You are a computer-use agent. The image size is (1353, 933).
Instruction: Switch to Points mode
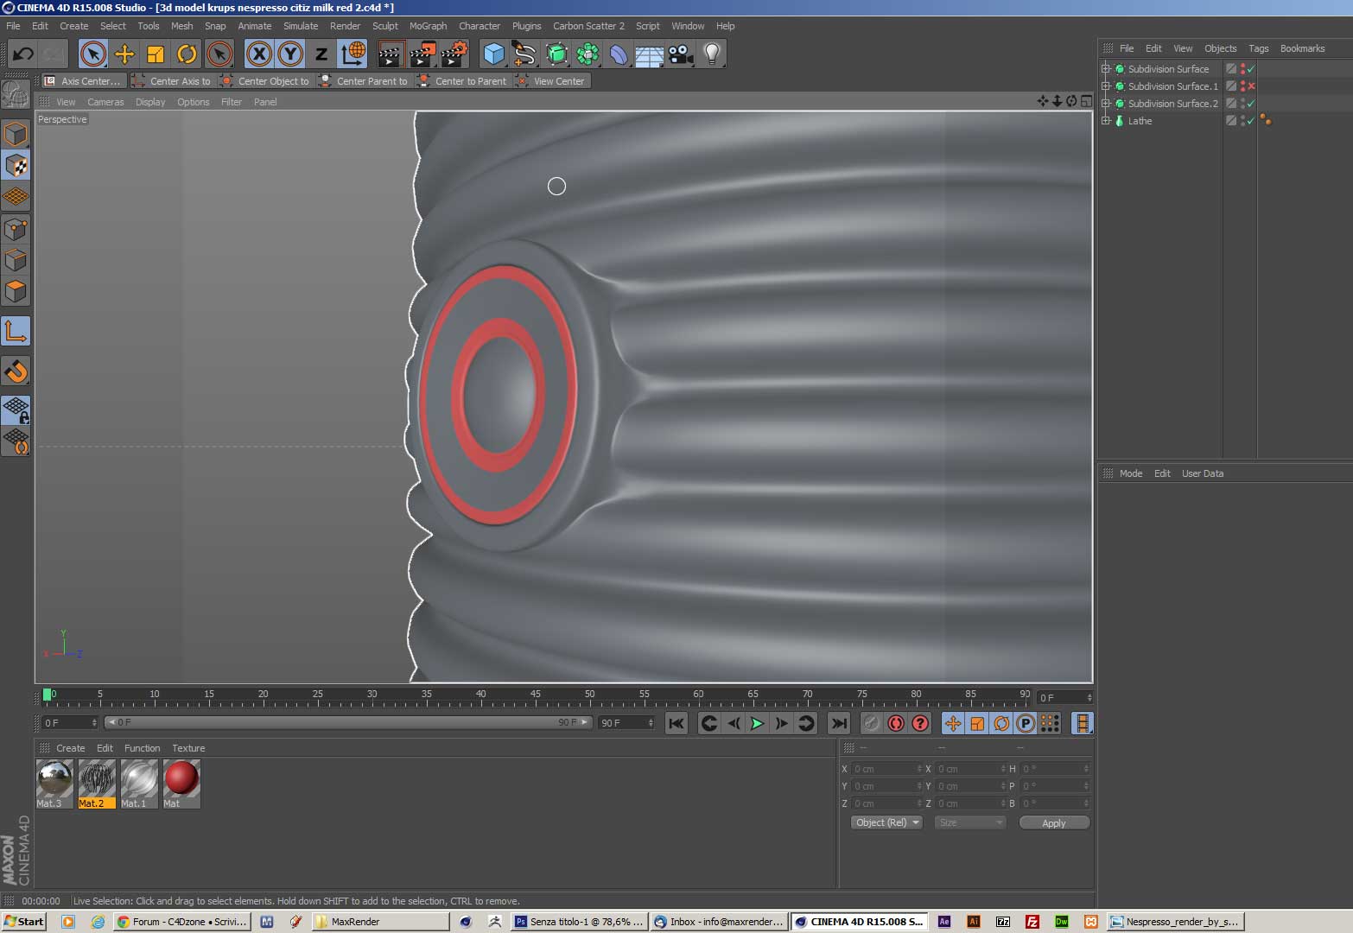pyautogui.click(x=16, y=229)
